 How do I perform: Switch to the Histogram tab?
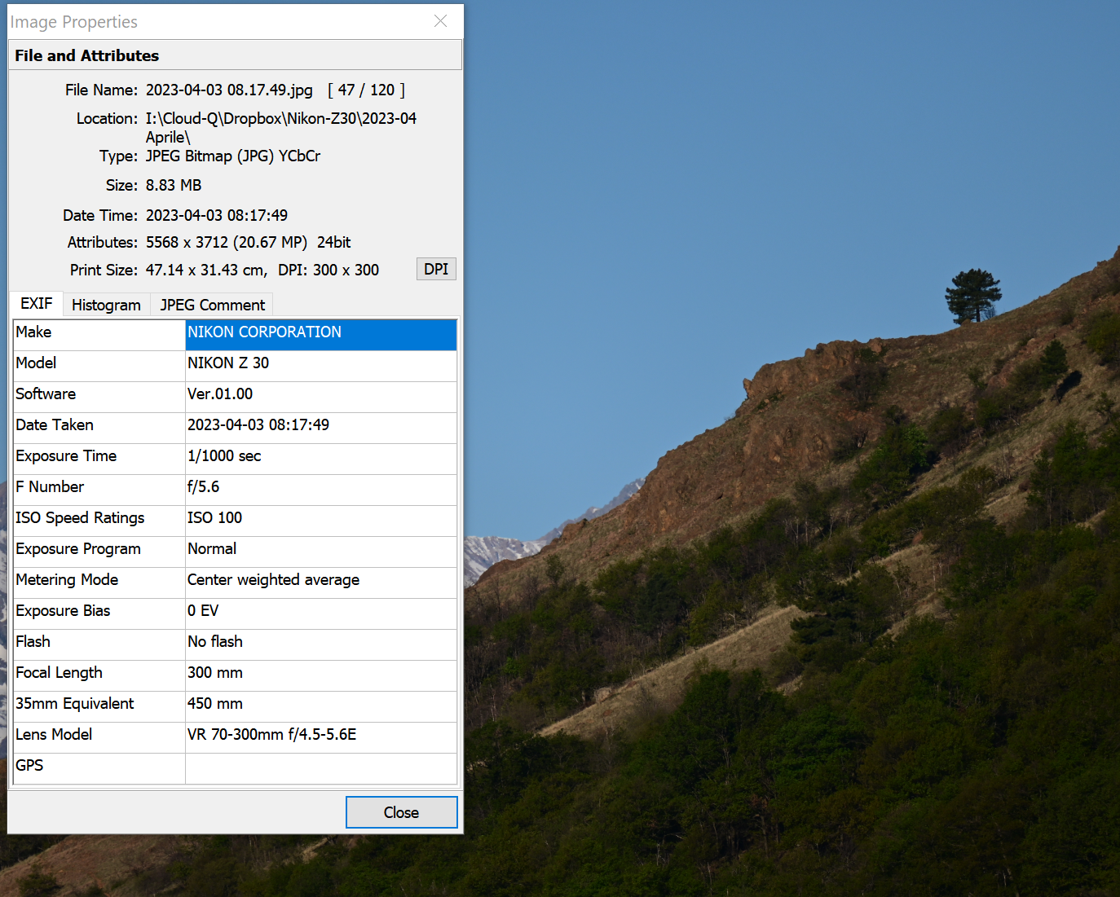(x=106, y=305)
